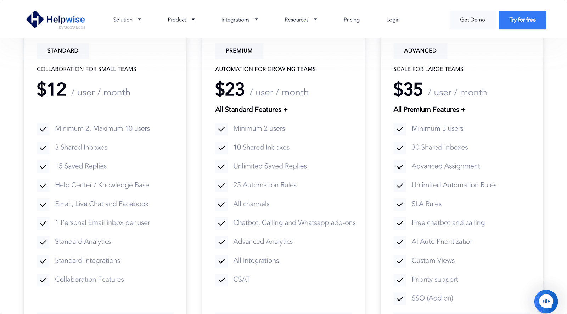This screenshot has width=567, height=314.
Task: Go to the Pricing page
Action: (352, 20)
